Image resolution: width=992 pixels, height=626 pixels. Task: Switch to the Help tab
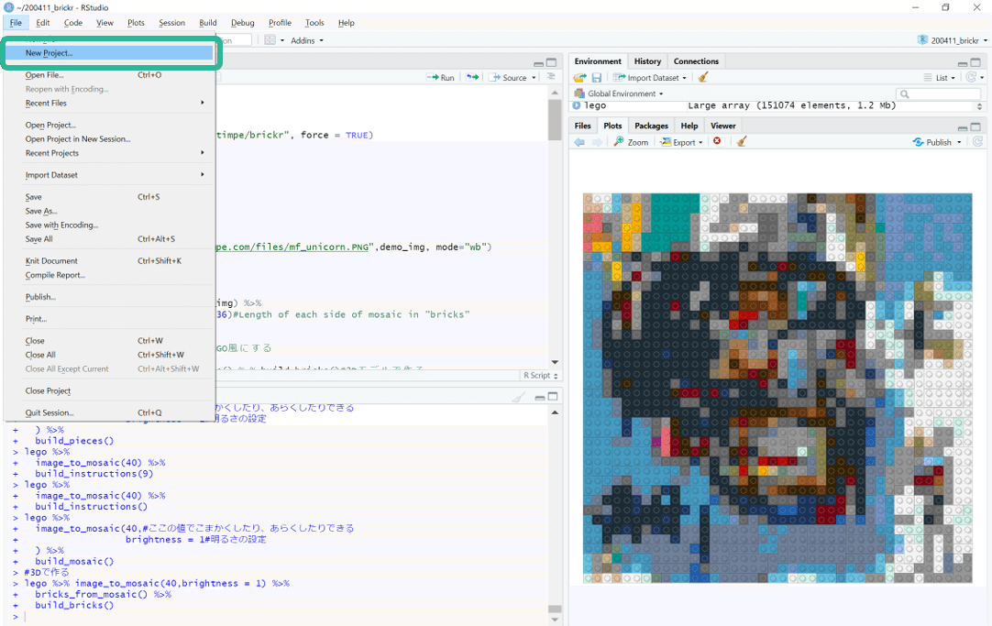(689, 126)
